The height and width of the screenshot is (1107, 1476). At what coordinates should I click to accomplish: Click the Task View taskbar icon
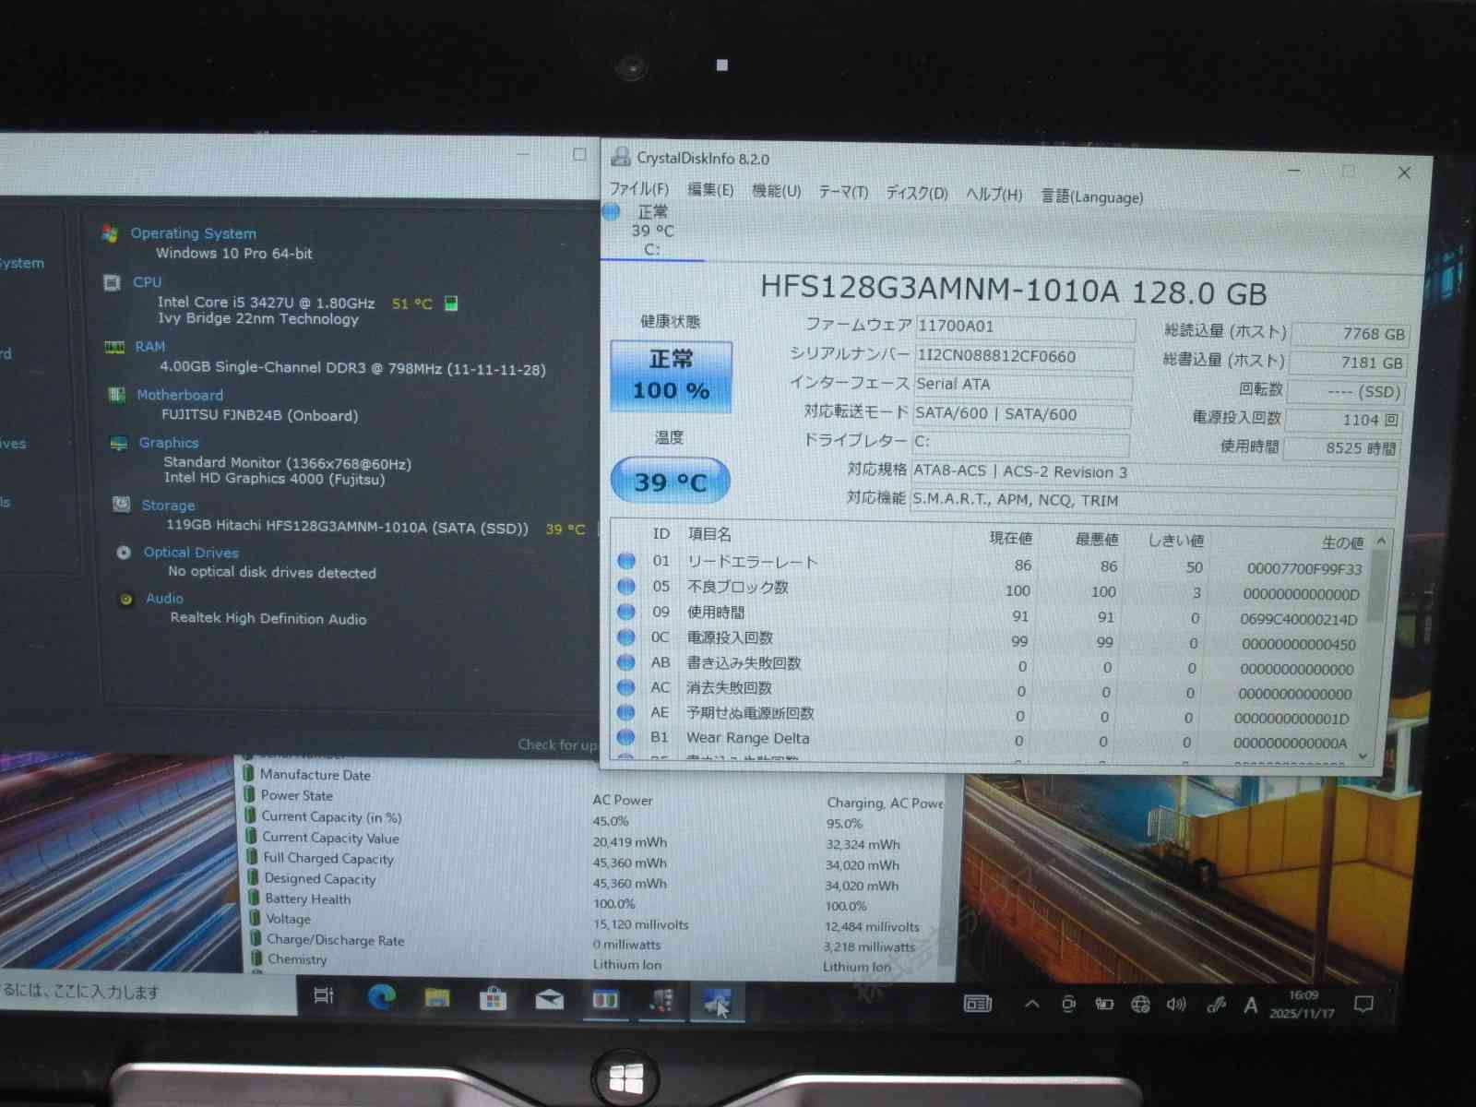pyautogui.click(x=324, y=995)
